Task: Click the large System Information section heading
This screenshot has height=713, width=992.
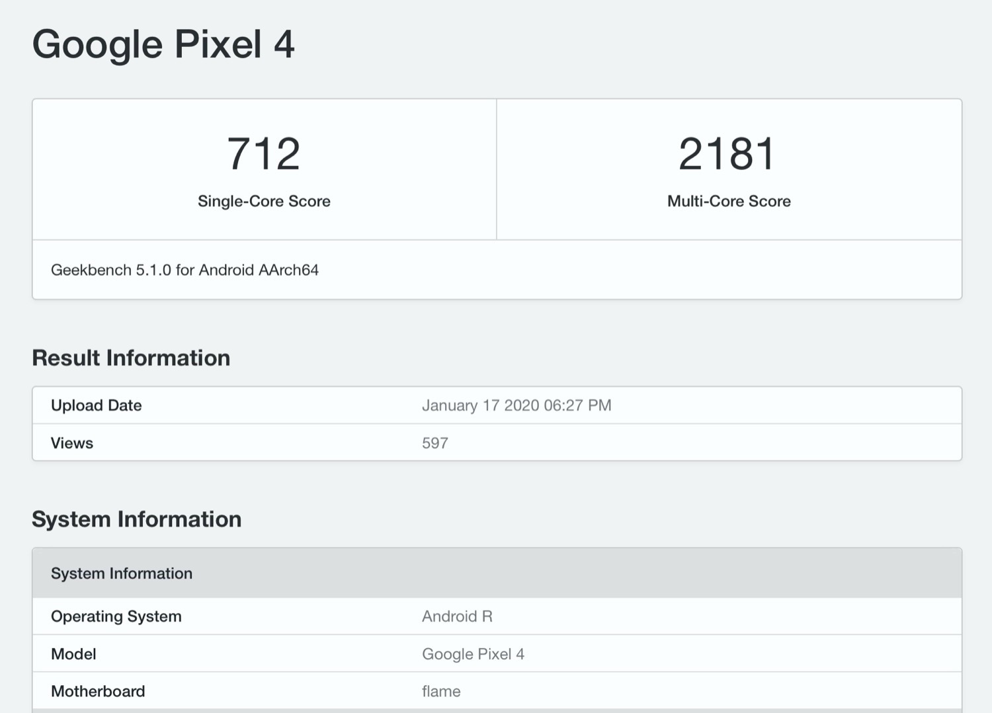Action: point(136,519)
